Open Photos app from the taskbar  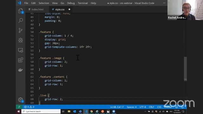click(108, 111)
